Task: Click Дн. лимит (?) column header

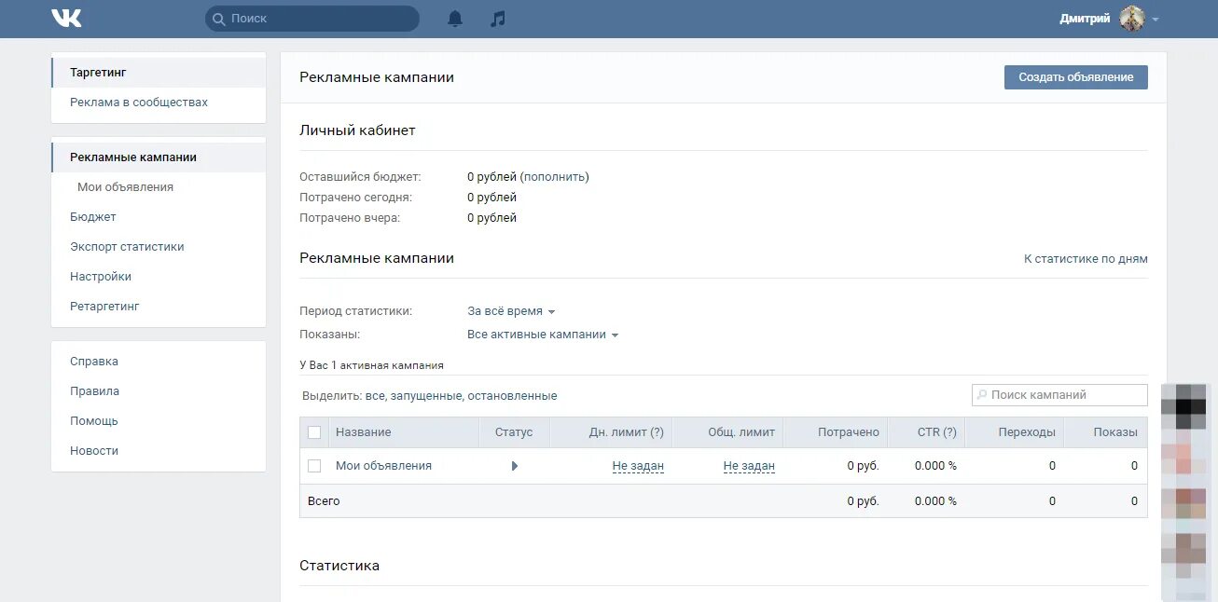Action: [627, 432]
